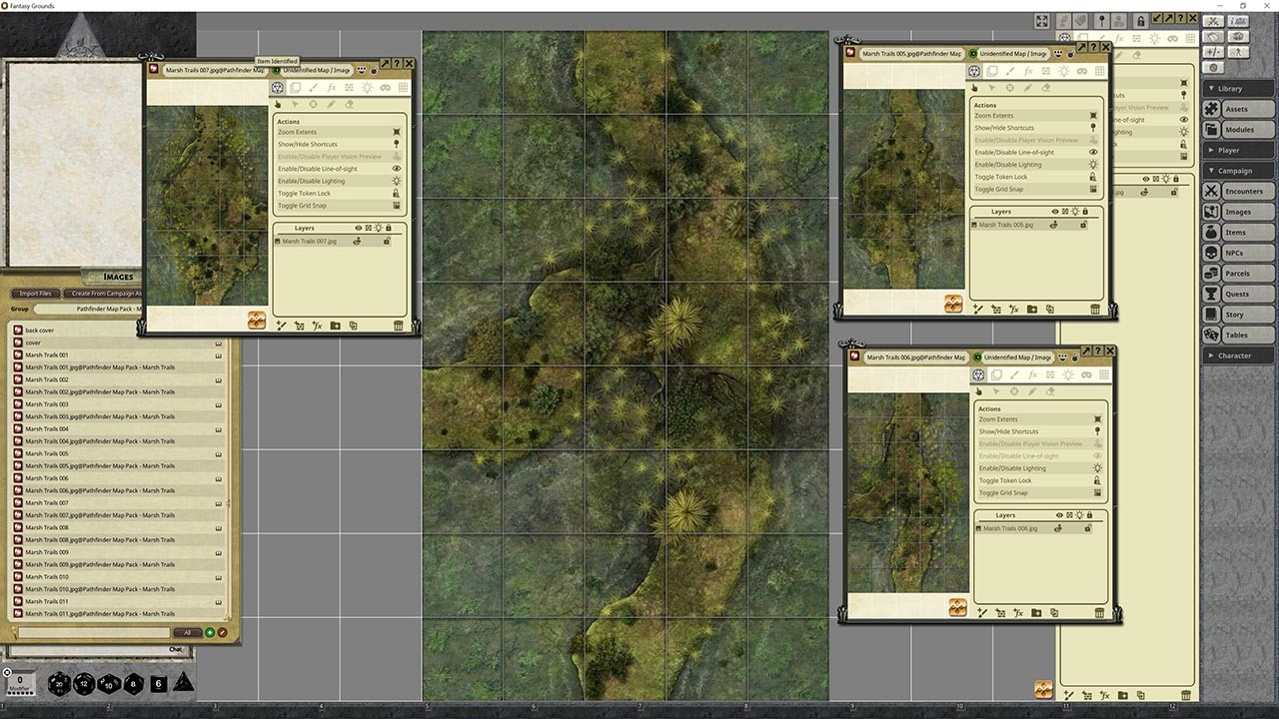This screenshot has width=1279, height=719.
Task: Click the Import Files button in the Images panel
Action: point(34,293)
